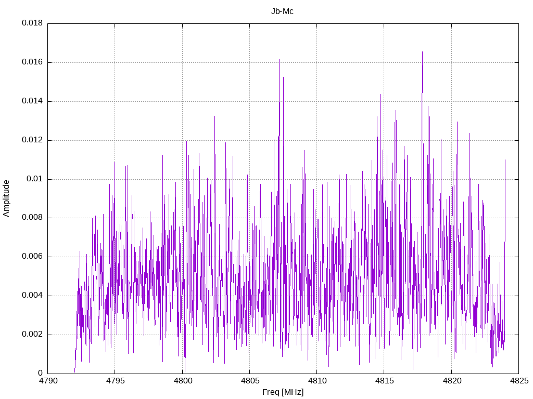Image resolution: width=533 pixels, height=399 pixels.
Task: Click the 0.016 peak tip near 4807 MHz
Action: click(x=279, y=60)
